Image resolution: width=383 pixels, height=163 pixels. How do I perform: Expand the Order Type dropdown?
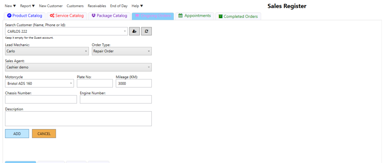pos(149,51)
